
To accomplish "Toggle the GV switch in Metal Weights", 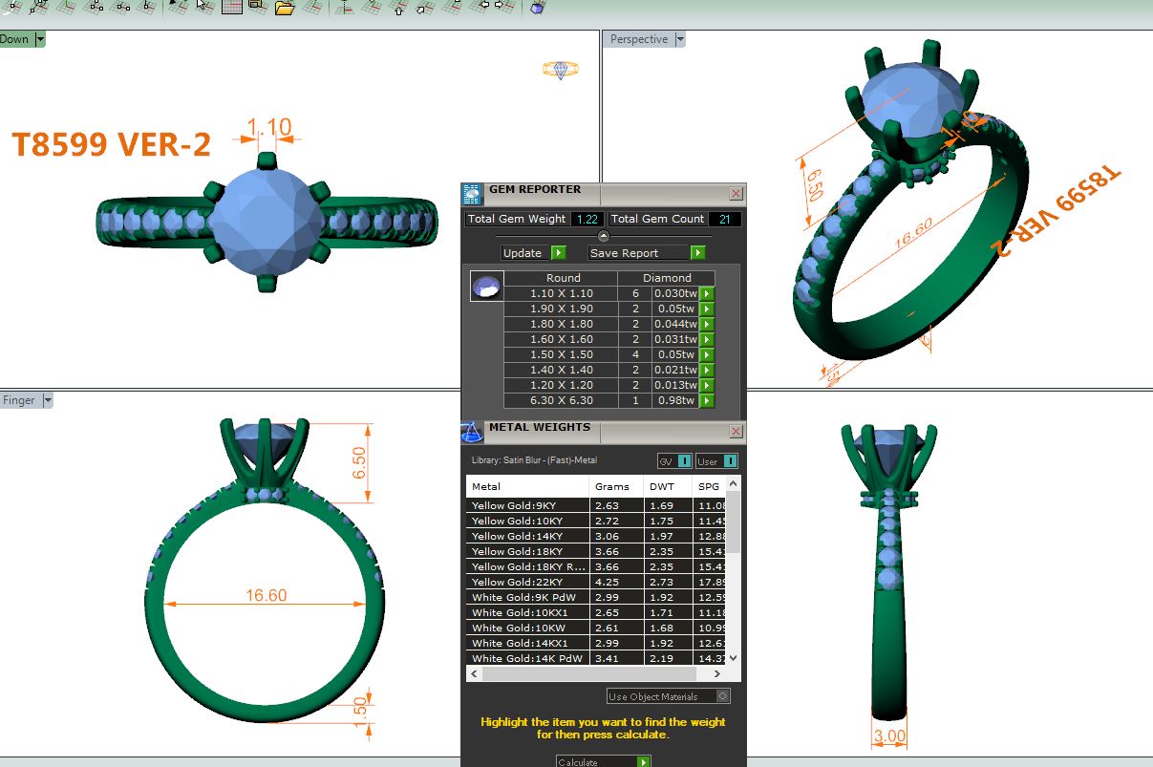I will click(x=674, y=461).
